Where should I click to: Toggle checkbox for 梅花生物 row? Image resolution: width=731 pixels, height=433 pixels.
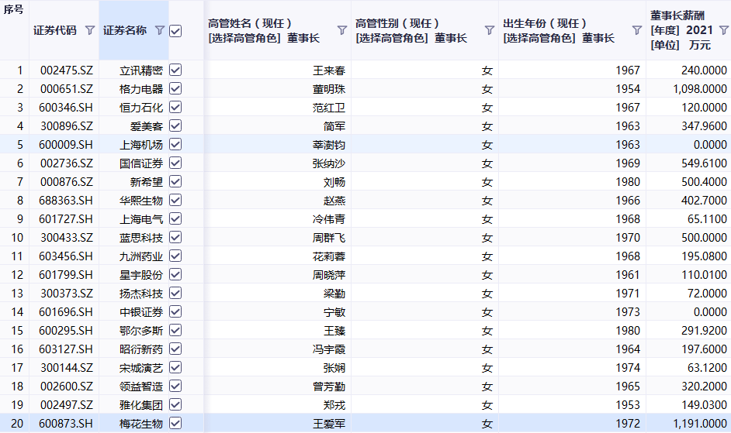tap(175, 423)
